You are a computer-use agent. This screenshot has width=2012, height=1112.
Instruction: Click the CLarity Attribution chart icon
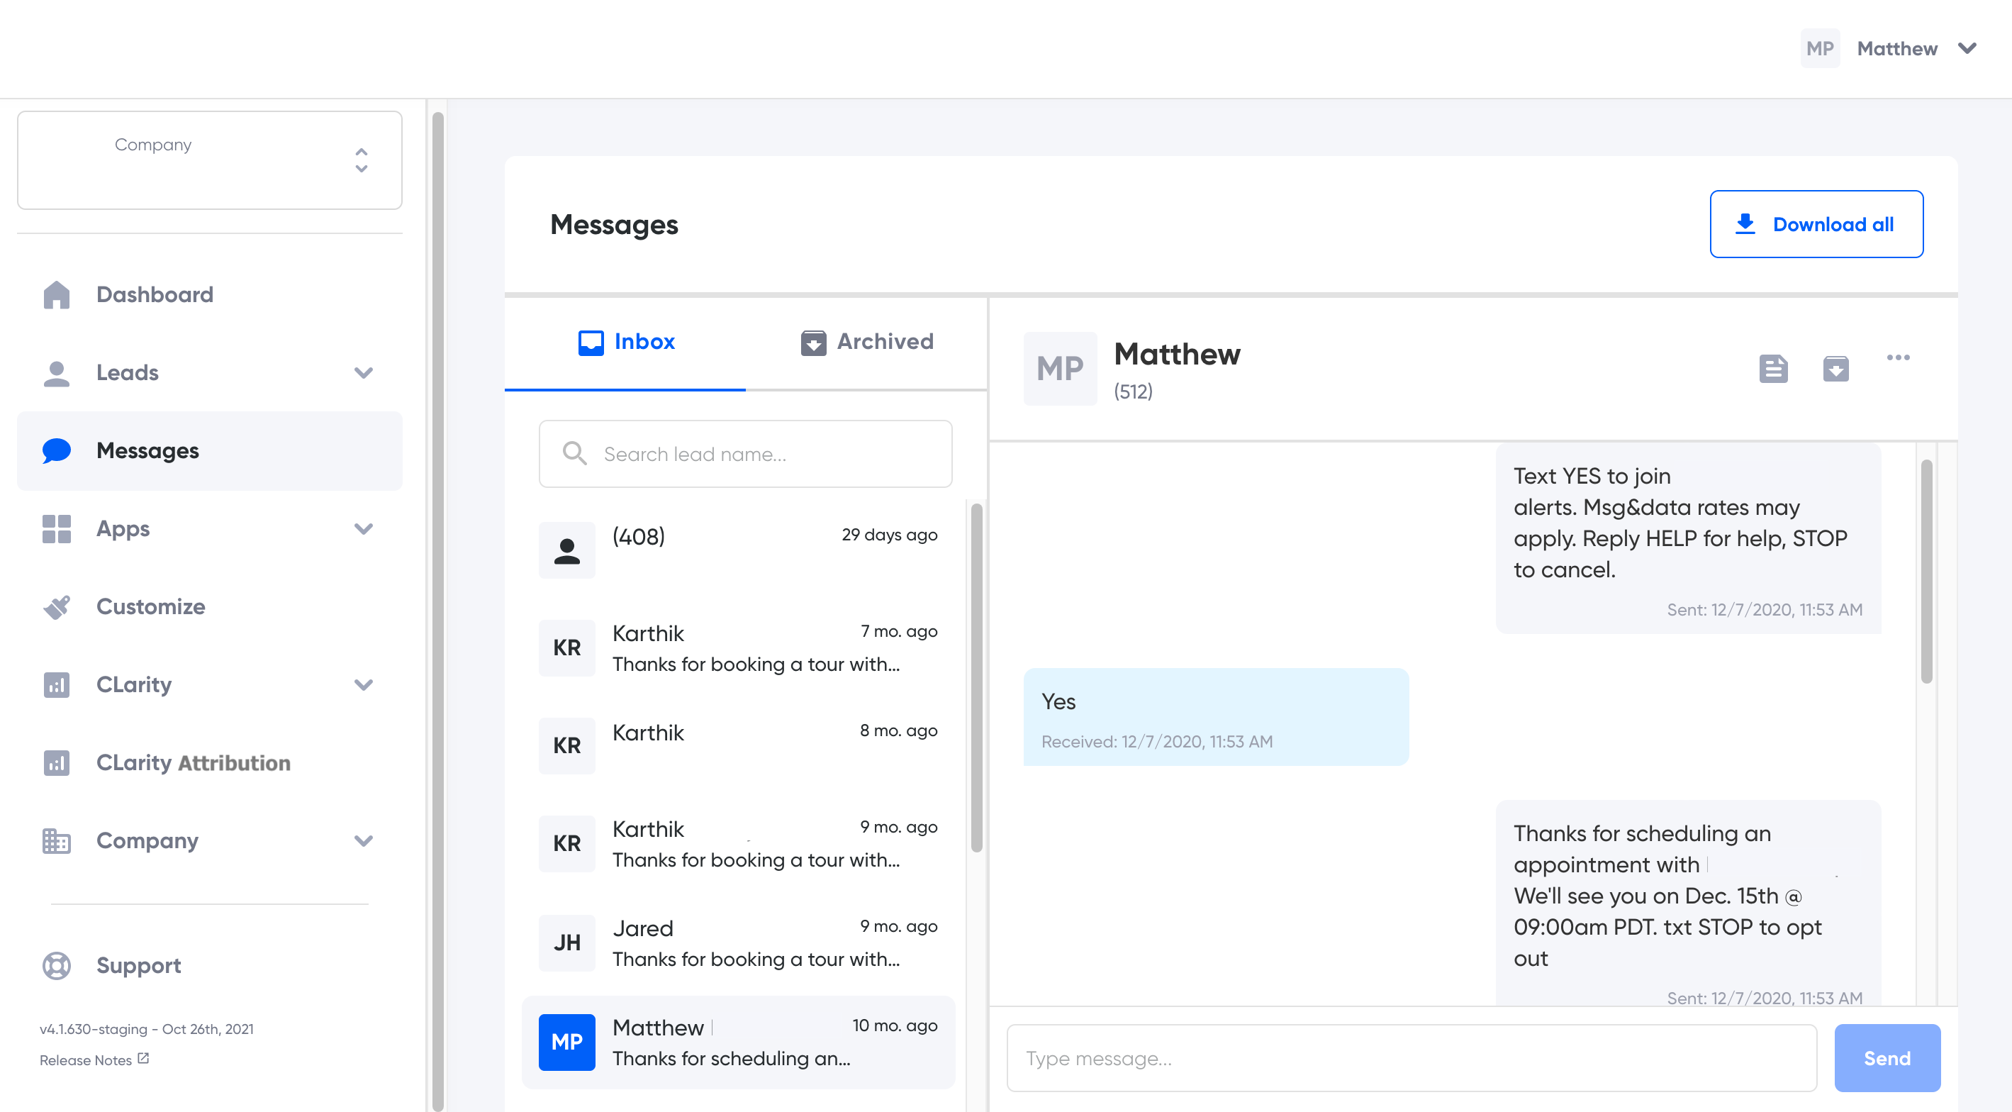56,762
